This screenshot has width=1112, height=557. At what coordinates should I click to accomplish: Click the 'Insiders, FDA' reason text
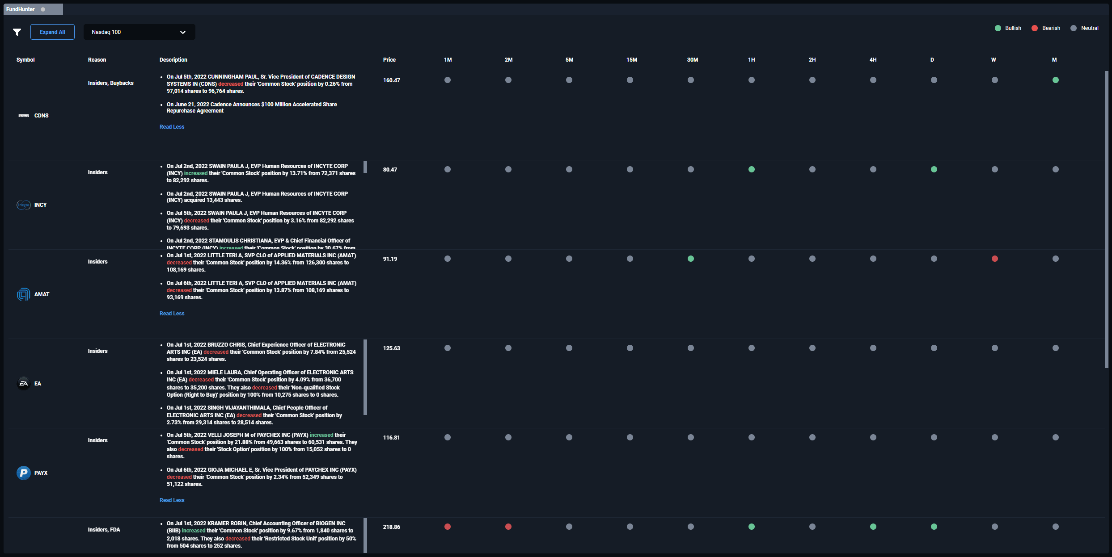[104, 530]
